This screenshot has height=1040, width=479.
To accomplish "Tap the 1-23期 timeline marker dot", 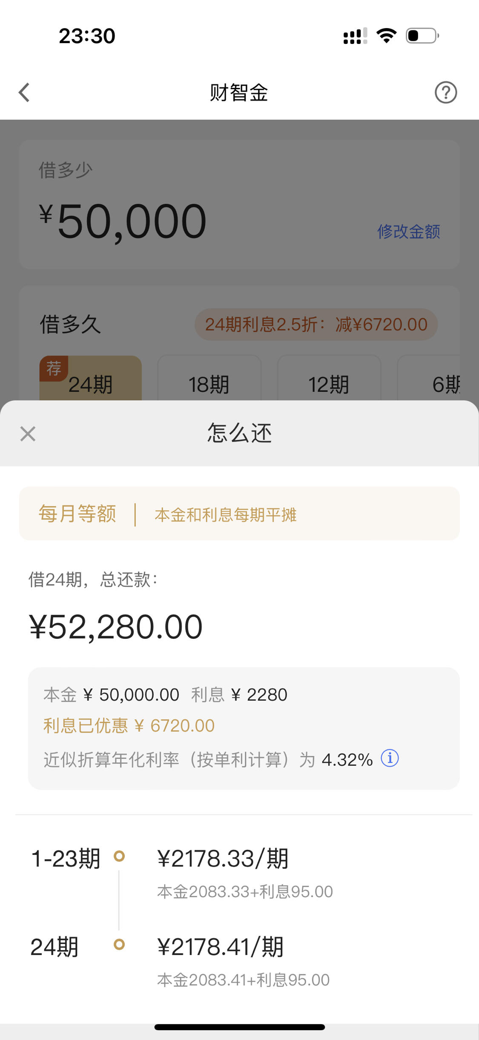I will [x=119, y=856].
